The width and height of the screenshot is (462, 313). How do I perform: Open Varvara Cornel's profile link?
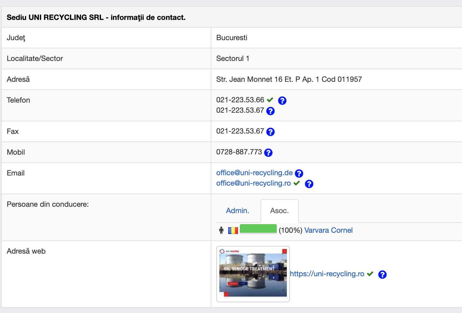(328, 230)
